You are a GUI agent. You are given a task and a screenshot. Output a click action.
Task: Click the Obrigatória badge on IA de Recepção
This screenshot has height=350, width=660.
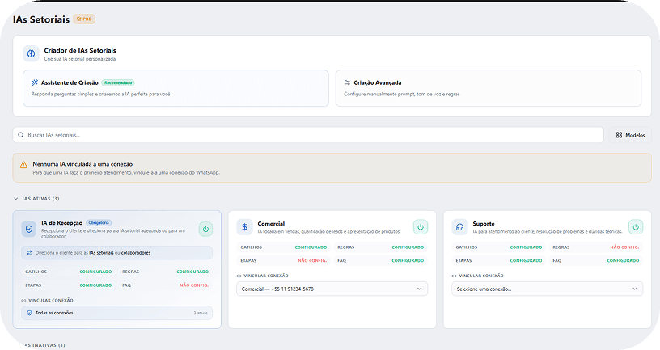coord(99,223)
